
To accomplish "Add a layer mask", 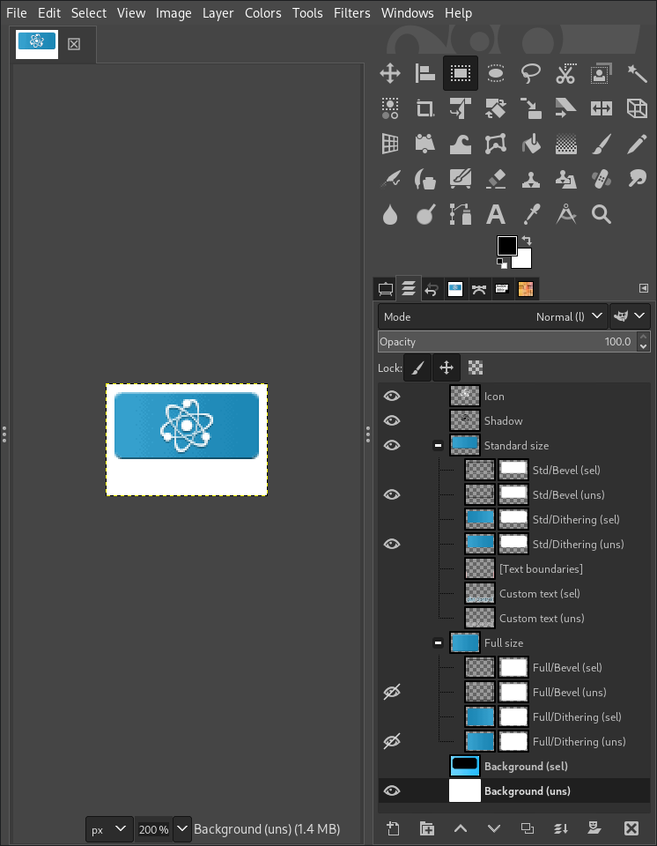I will 594,828.
